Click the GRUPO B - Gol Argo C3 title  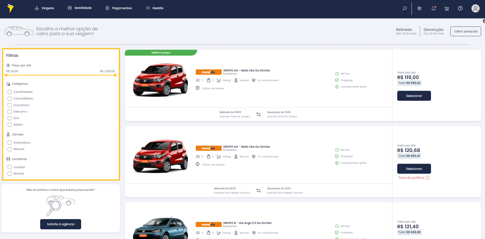click(247, 223)
